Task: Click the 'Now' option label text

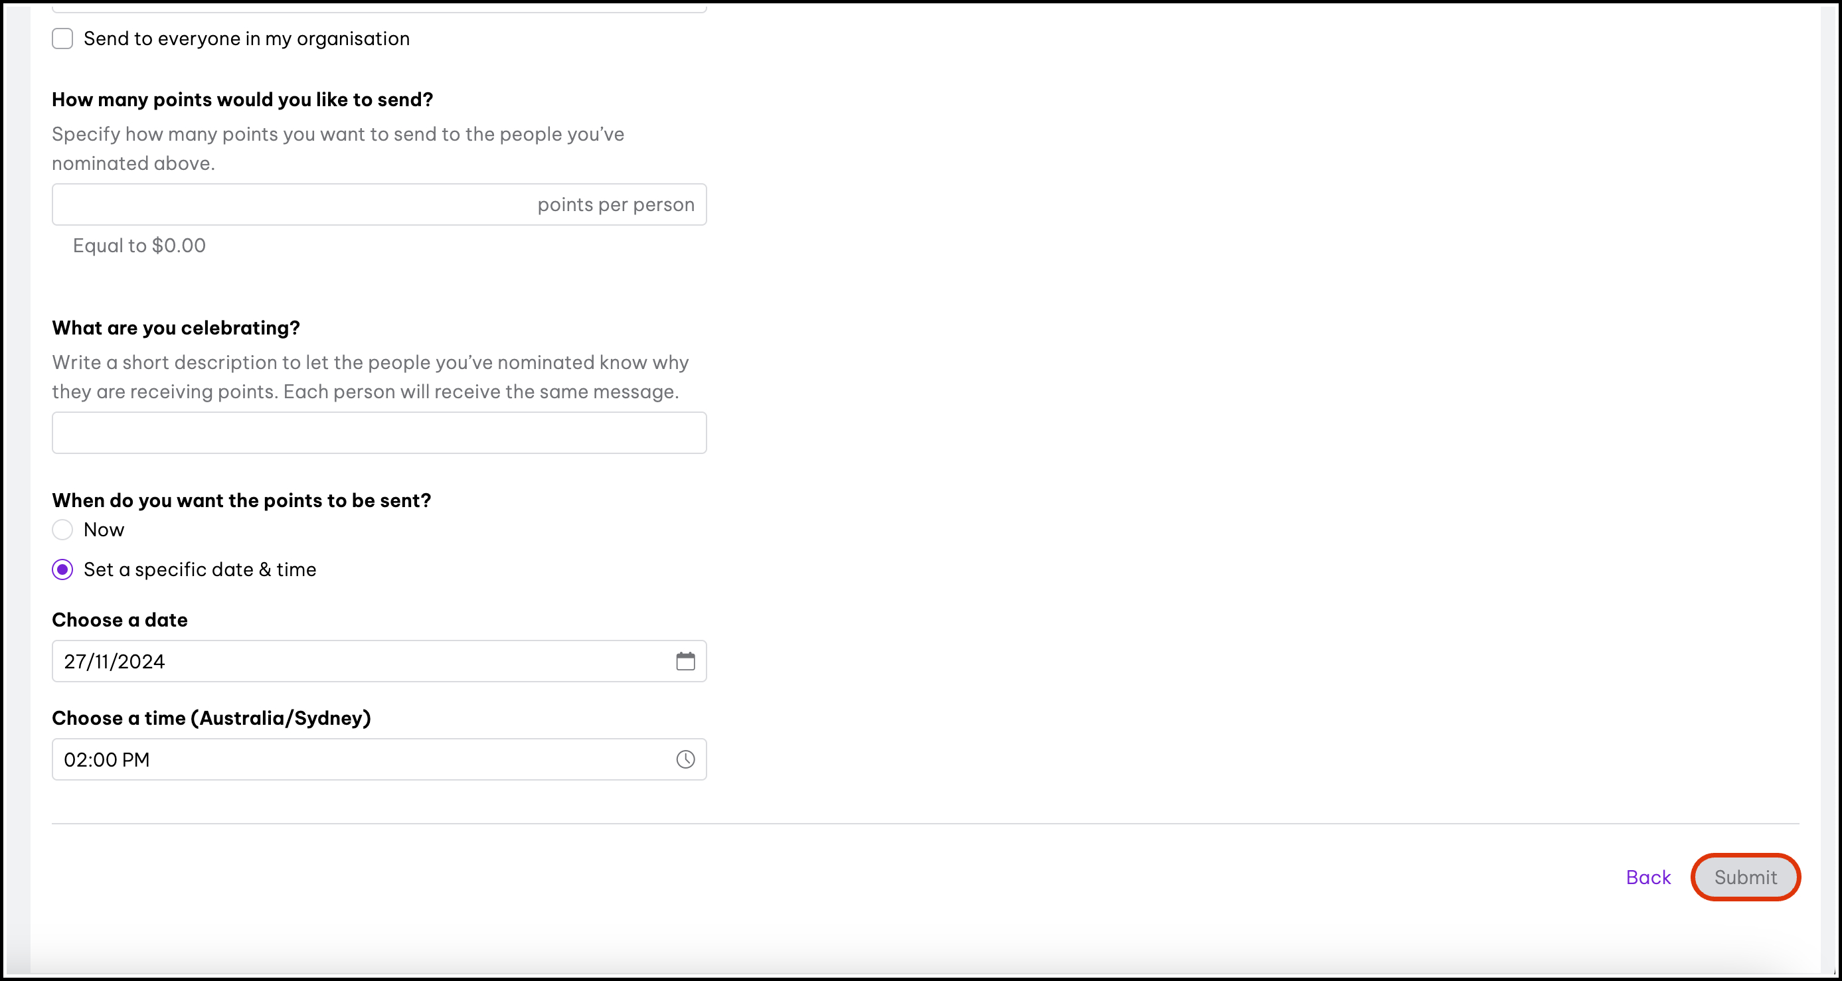Action: click(x=104, y=530)
